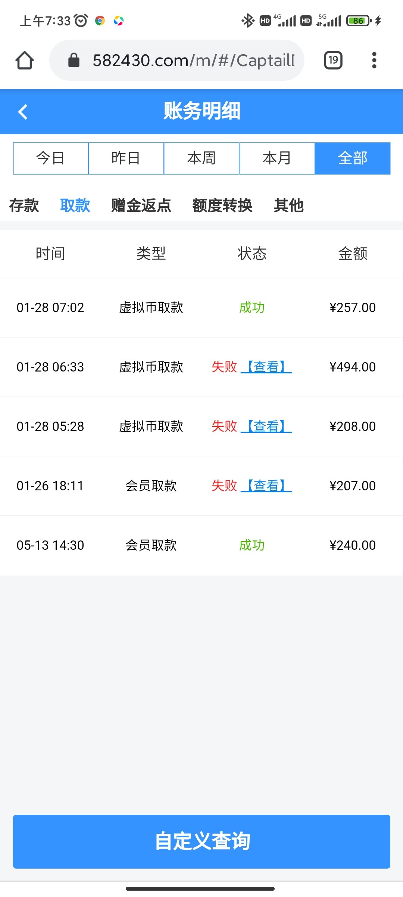The height and width of the screenshot is (897, 403).
Task: Switch to the 额度转换 tab
Action: [x=222, y=206]
